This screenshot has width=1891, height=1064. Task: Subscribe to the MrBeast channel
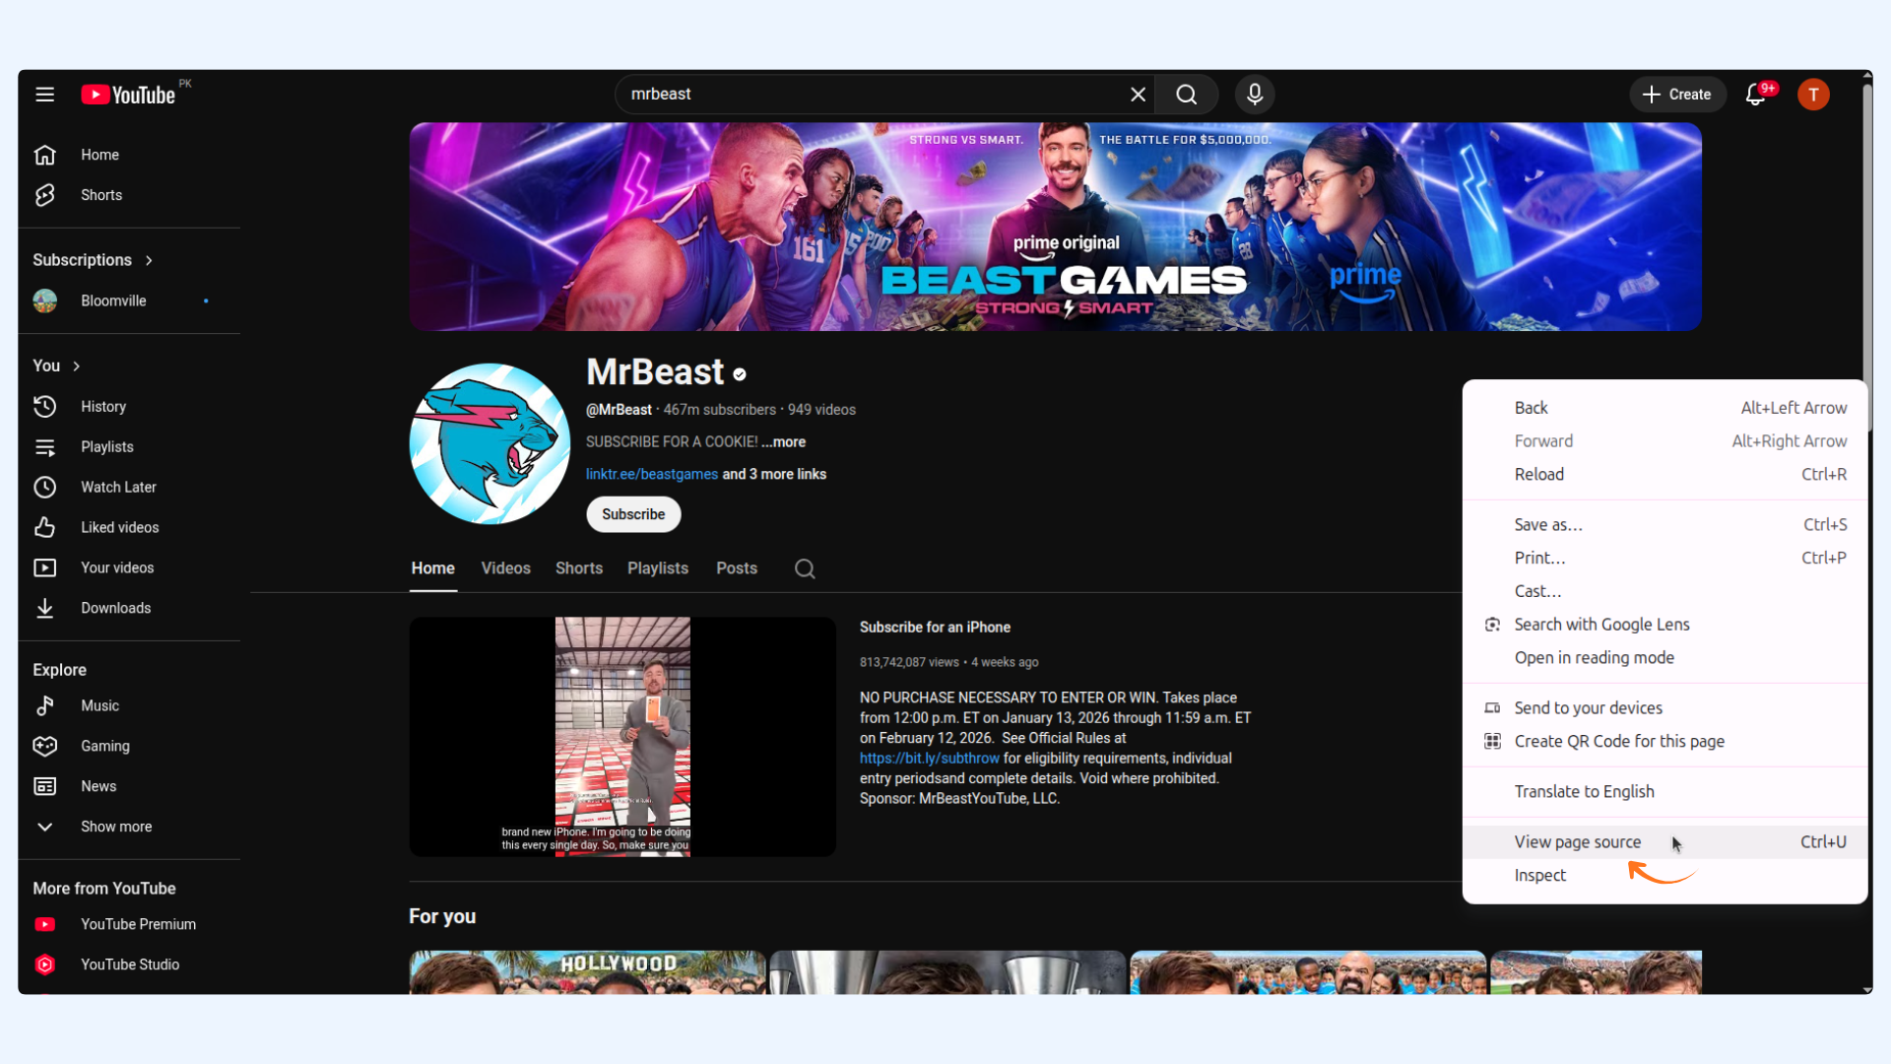point(633,514)
